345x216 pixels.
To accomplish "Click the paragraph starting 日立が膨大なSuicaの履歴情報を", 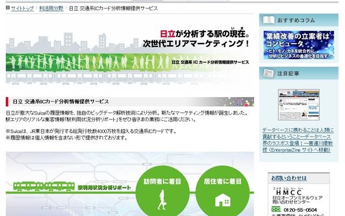I will click(127, 116).
